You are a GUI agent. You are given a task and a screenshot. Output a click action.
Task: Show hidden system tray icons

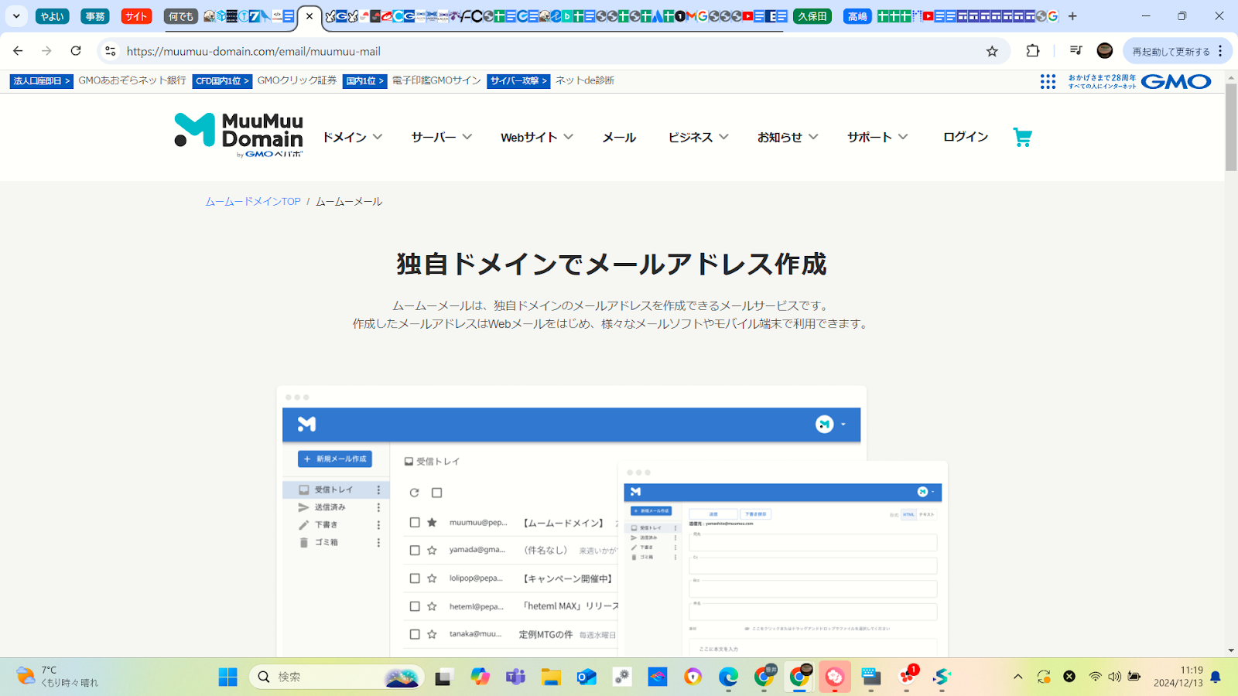point(1018,677)
